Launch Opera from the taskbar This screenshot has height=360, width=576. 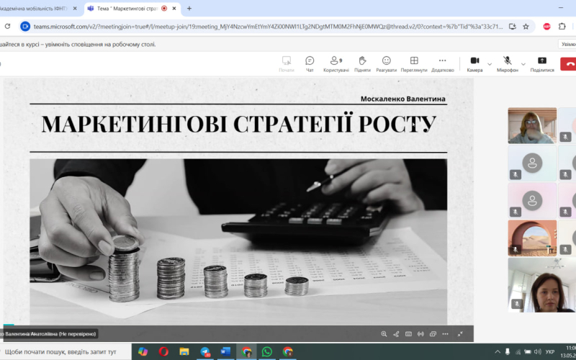[x=163, y=352]
